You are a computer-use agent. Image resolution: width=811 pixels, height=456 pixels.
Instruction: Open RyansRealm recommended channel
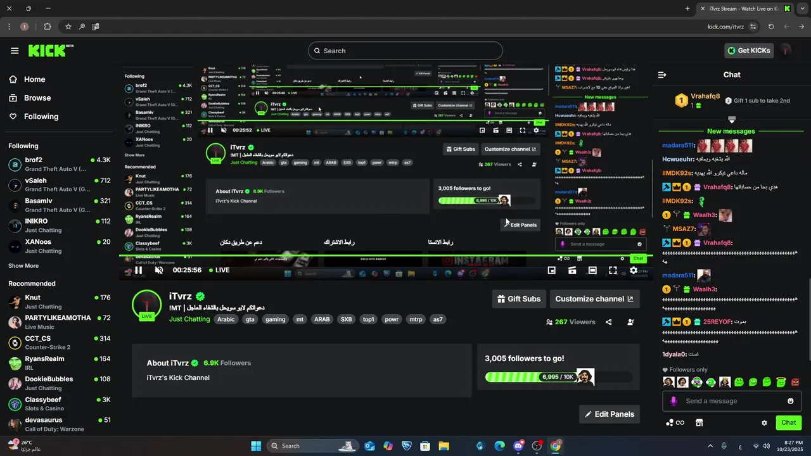[60, 363]
